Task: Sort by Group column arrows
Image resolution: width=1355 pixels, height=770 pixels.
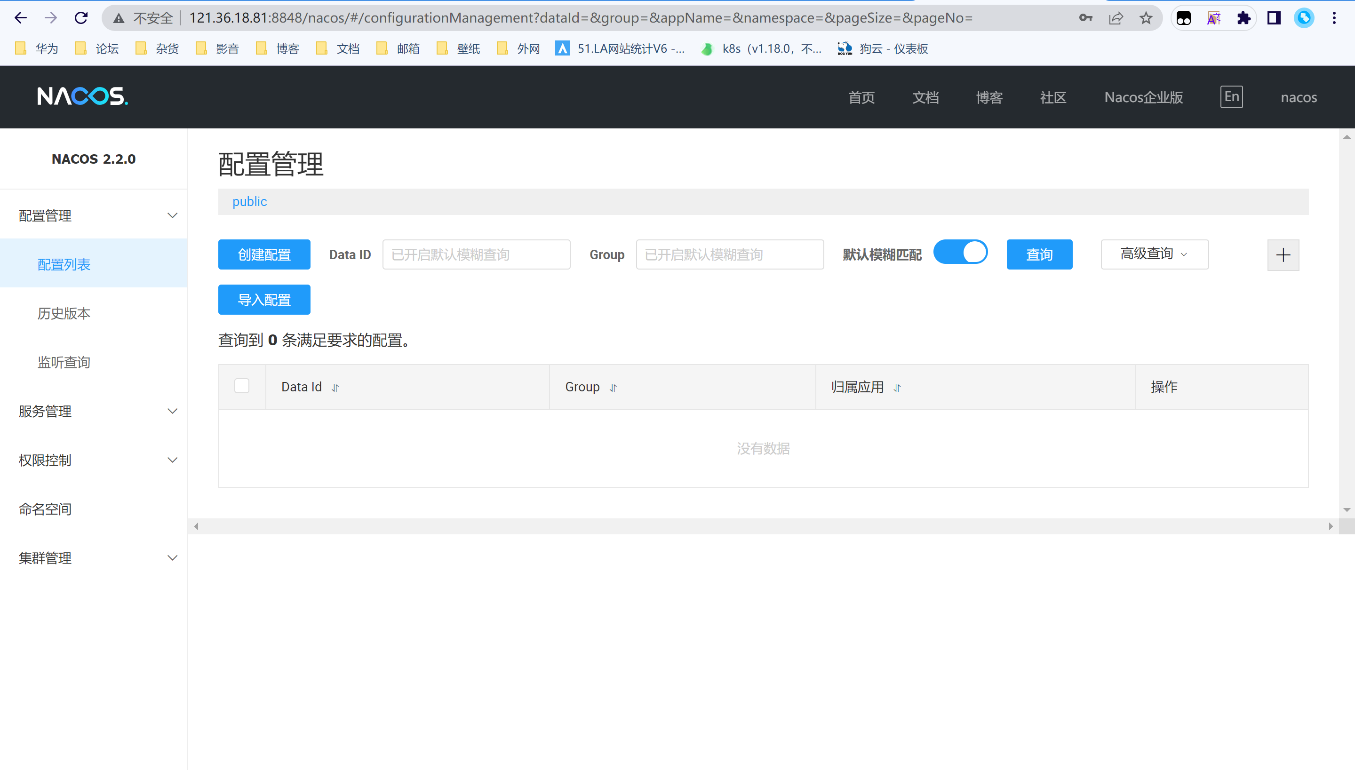Action: [x=613, y=388]
